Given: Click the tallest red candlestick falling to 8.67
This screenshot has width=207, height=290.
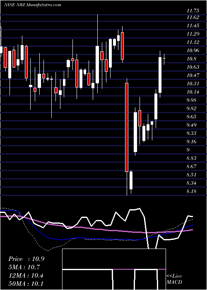Looking at the screenshot, I should pyautogui.click(x=127, y=127).
